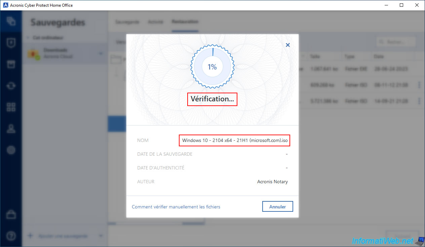Viewport: 425px width, 247px height.
Task: Click the DATE DE LA SAUVEGARDE label
Action: (165, 154)
